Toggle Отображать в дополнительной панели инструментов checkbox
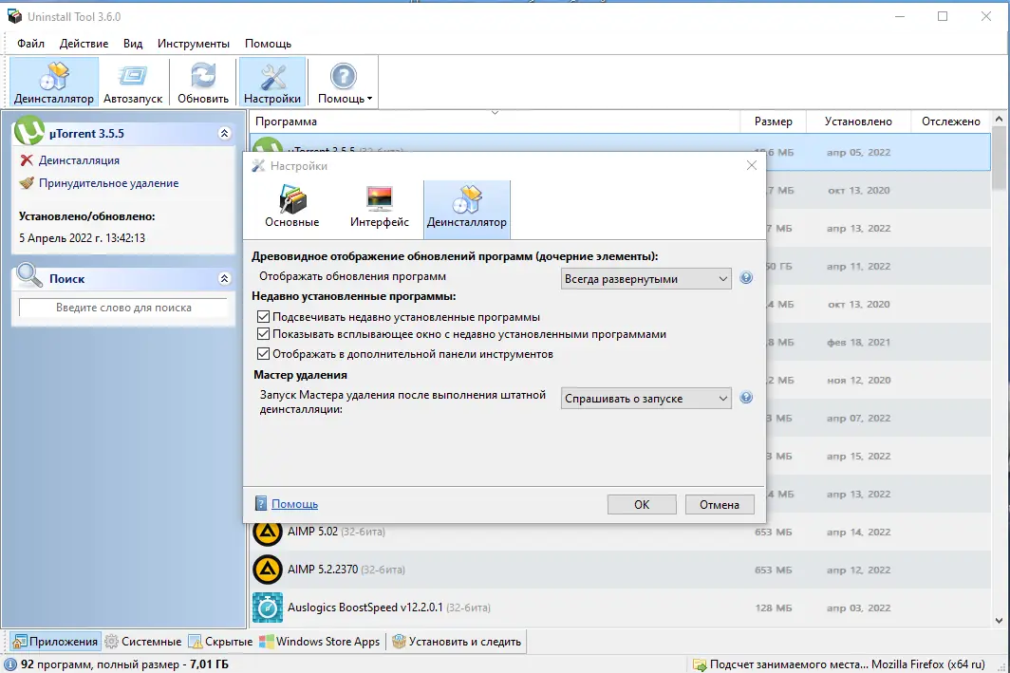The image size is (1010, 673). [263, 353]
